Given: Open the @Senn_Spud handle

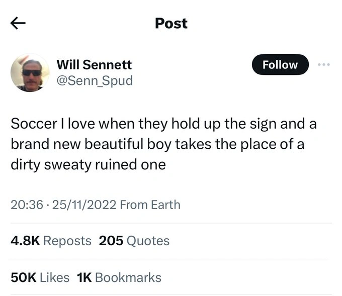Looking at the screenshot, I should coord(95,80).
